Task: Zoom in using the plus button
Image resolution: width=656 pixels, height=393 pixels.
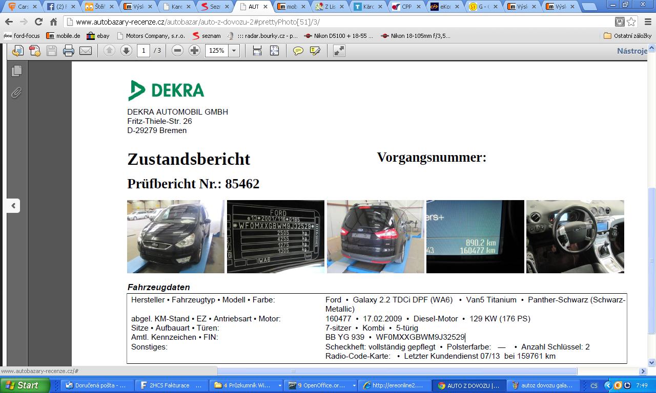Action: pos(194,51)
